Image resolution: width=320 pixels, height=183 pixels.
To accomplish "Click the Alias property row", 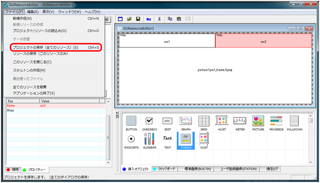I will [56, 111].
